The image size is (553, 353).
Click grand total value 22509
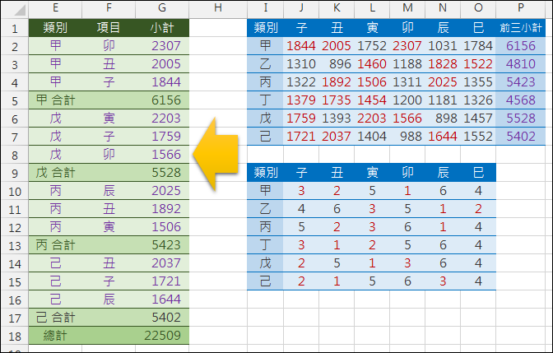pyautogui.click(x=162, y=336)
